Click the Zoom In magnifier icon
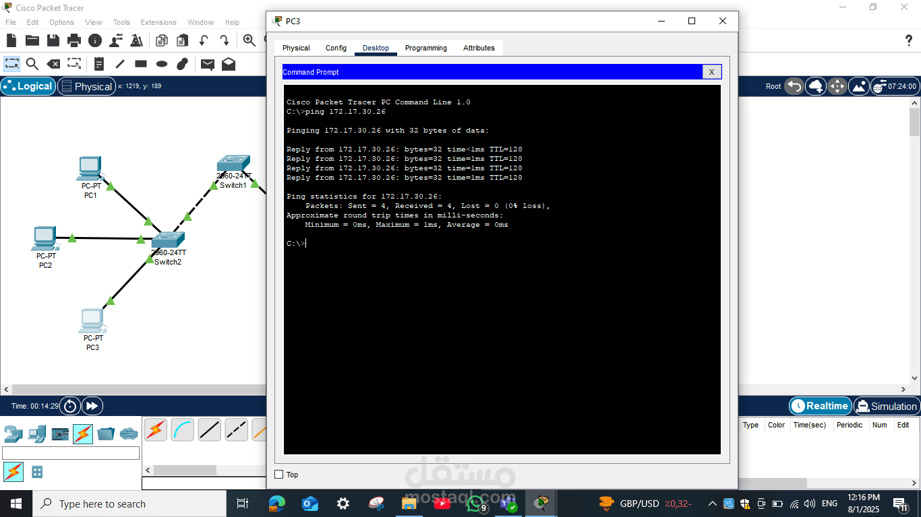The image size is (921, 517). (249, 40)
